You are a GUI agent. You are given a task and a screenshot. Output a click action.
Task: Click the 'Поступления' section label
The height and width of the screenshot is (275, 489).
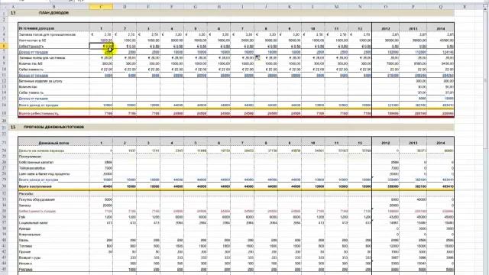pyautogui.click(x=30, y=156)
